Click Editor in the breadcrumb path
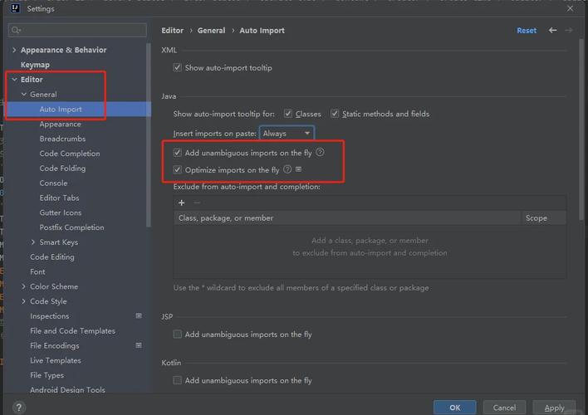588x415 pixels. tap(172, 31)
